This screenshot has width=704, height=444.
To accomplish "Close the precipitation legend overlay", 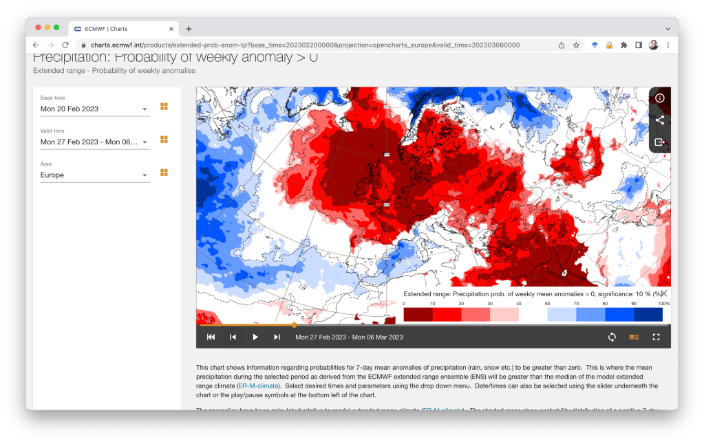I will 663,293.
